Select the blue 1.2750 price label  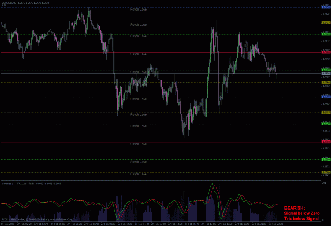click(326, 7)
